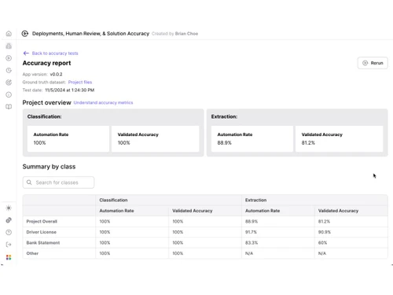Click the test date 11/5/2024 value

click(70, 90)
